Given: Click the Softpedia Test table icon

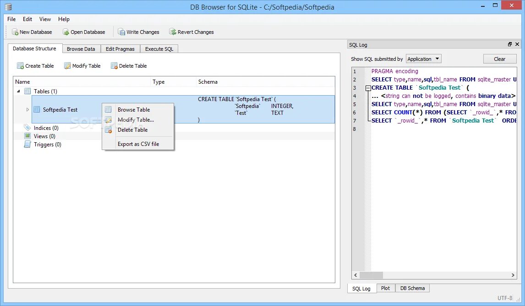Looking at the screenshot, I should coord(37,109).
